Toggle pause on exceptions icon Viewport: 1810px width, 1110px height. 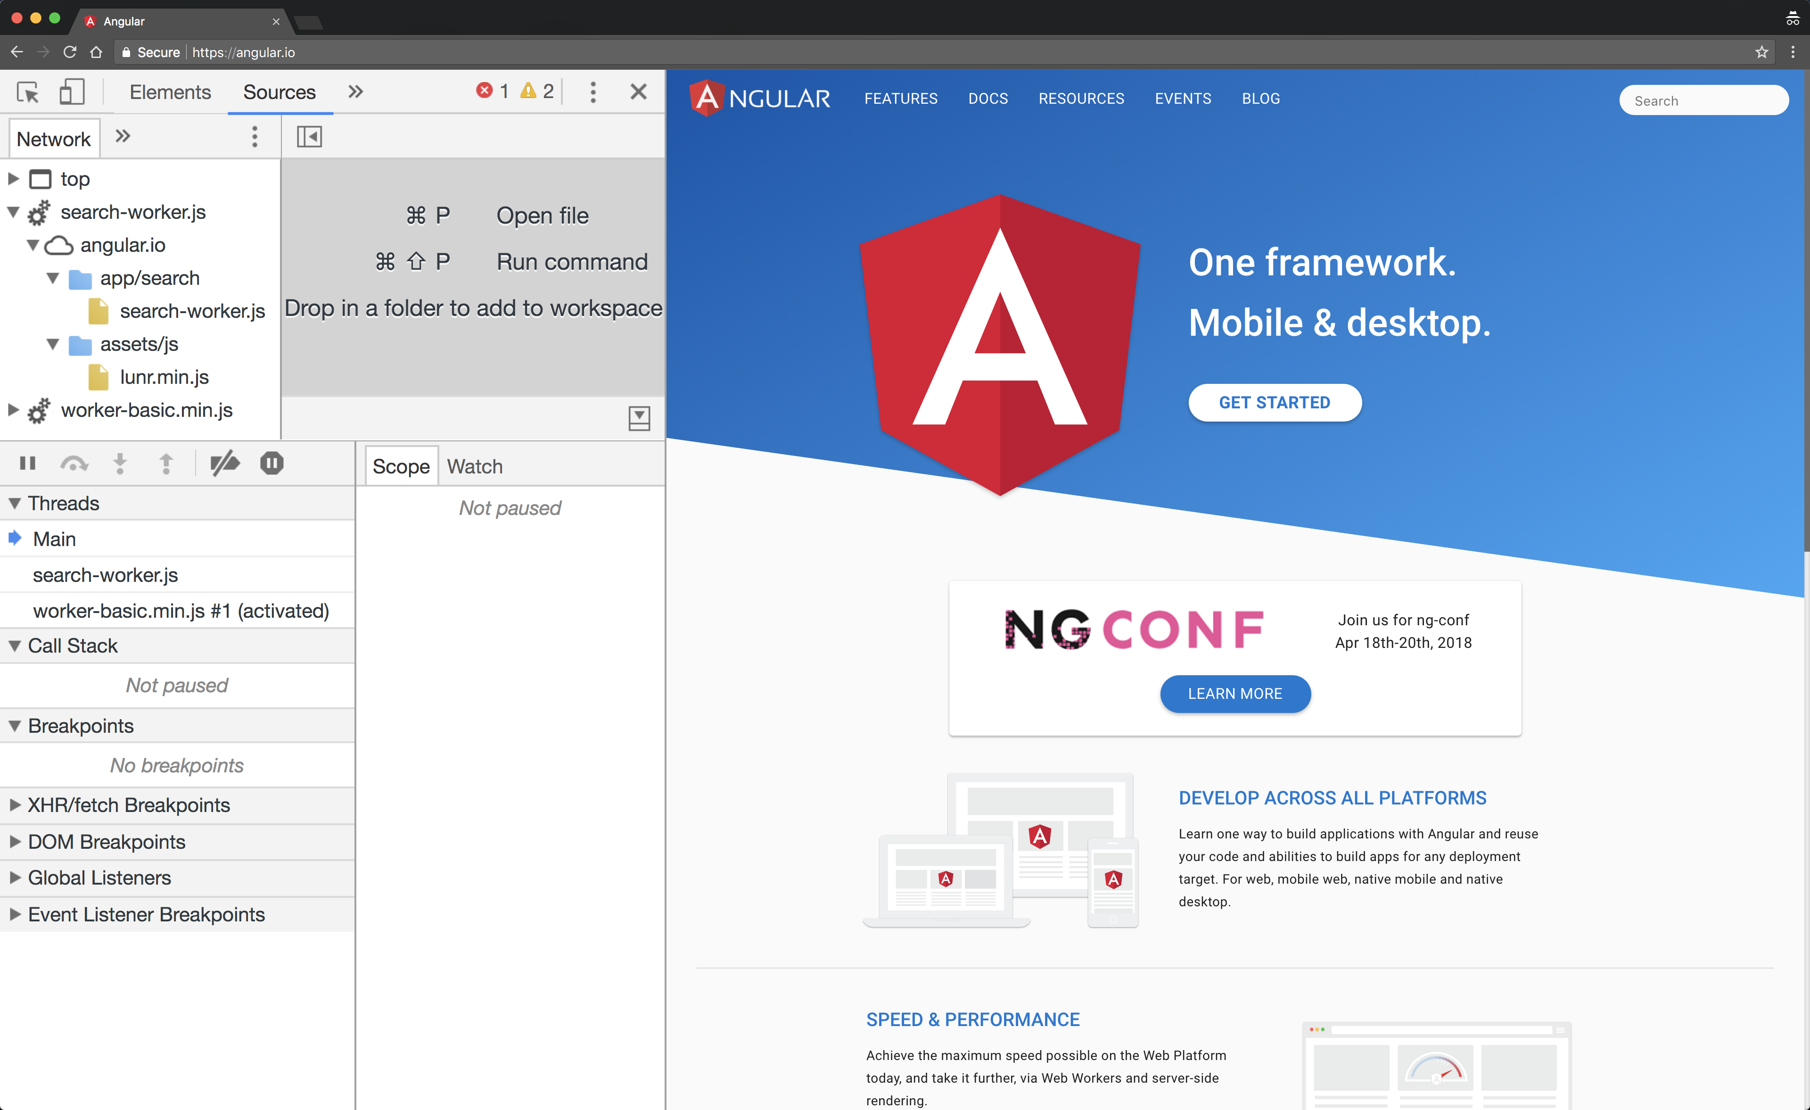pyautogui.click(x=272, y=463)
